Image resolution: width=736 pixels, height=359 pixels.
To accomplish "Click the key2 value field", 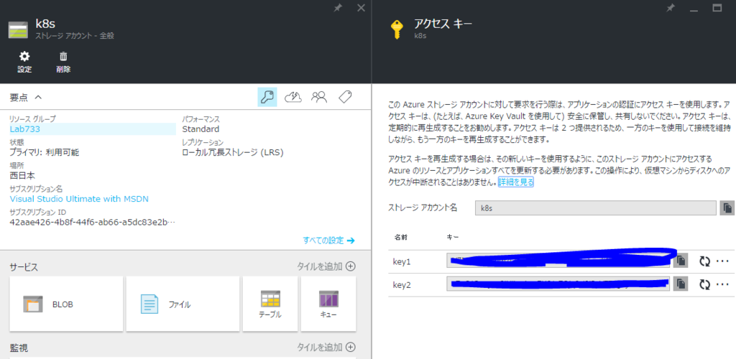I will (558, 284).
